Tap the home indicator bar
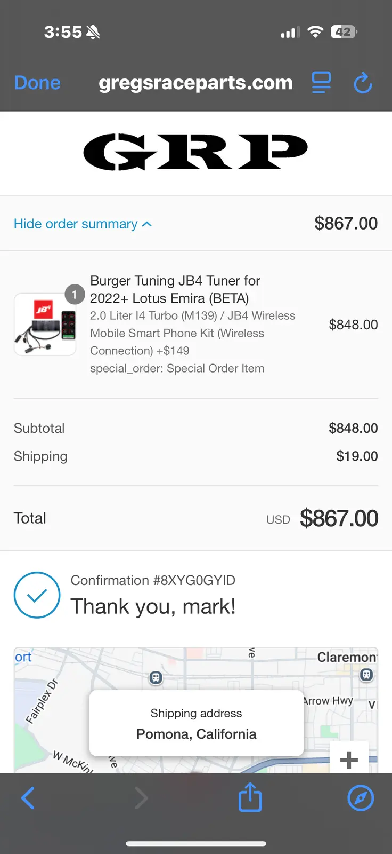Viewport: 392px width, 854px height. [196, 844]
